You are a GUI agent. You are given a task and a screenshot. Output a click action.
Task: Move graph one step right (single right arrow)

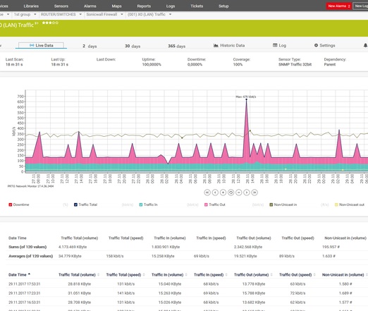[x=247, y=193]
